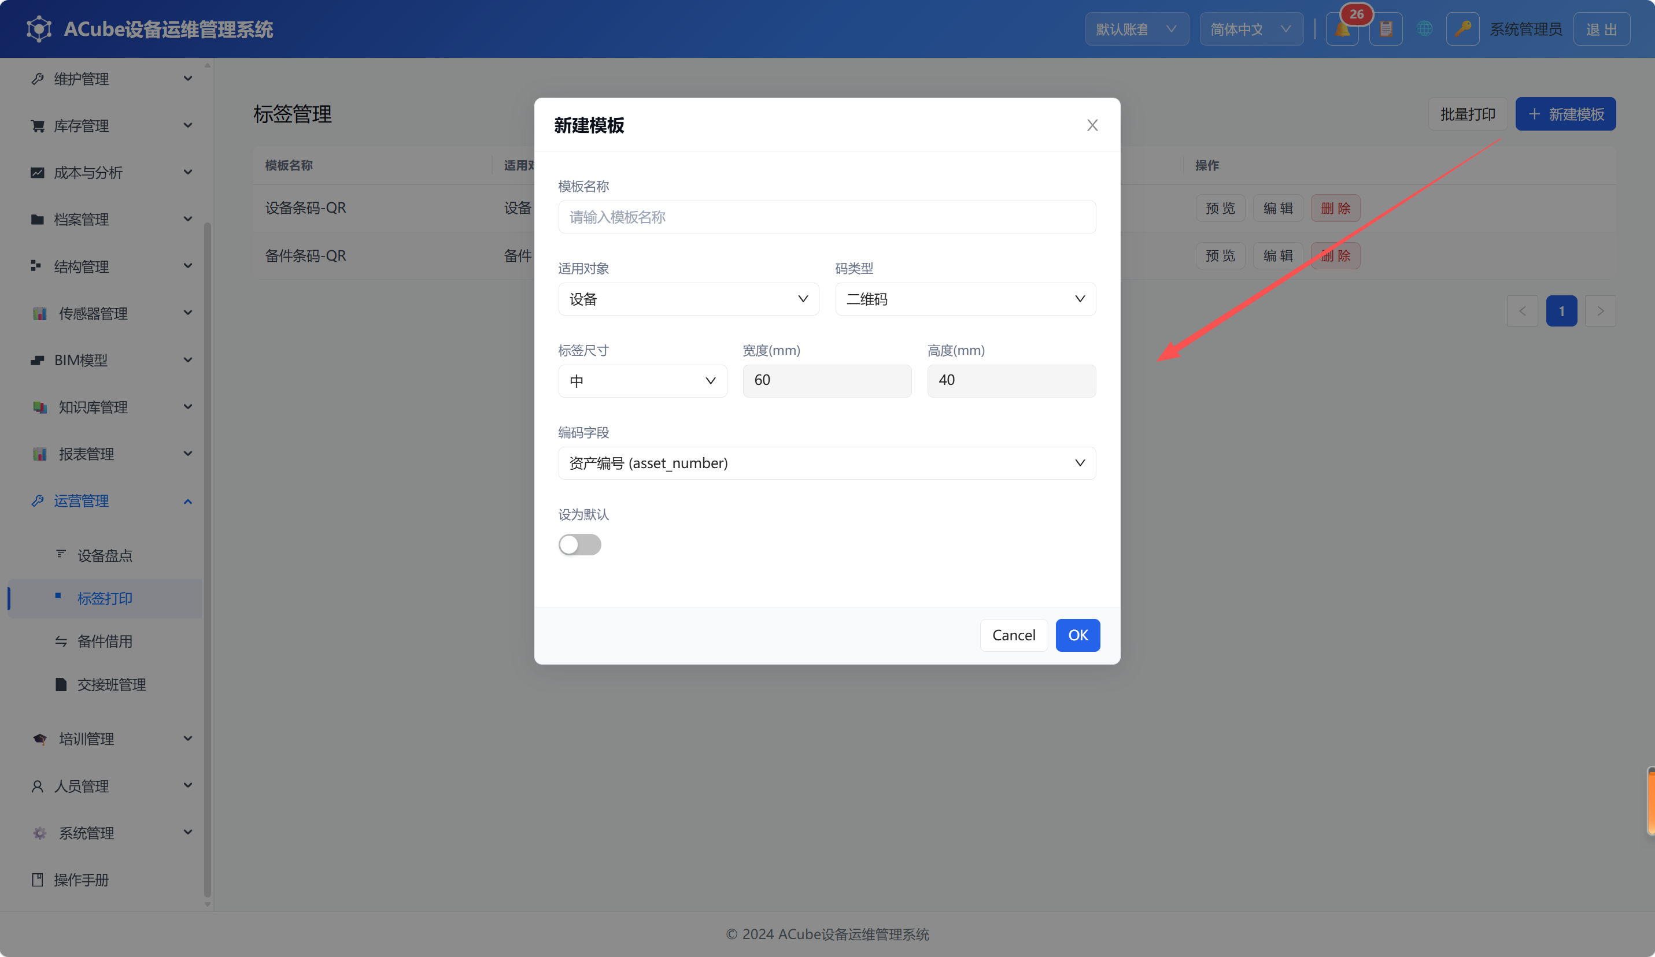This screenshot has height=957, width=1655.
Task: Click 预览 for 设备条码-QR row
Action: 1220,209
